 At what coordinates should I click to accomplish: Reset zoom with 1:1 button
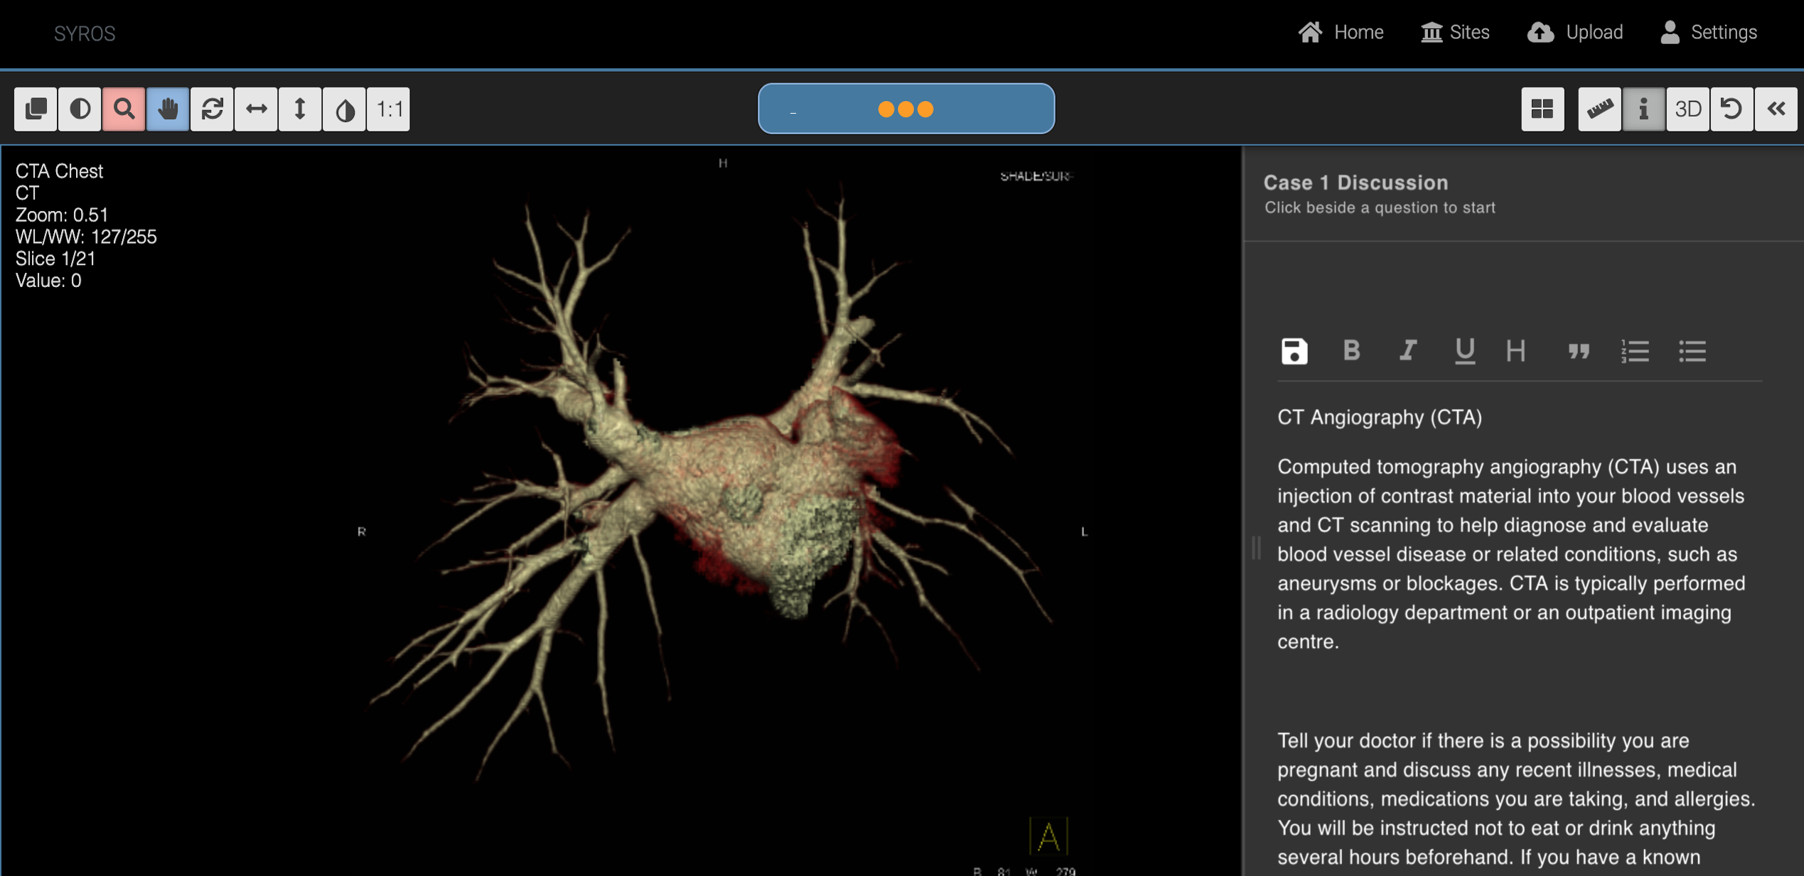[x=389, y=109]
